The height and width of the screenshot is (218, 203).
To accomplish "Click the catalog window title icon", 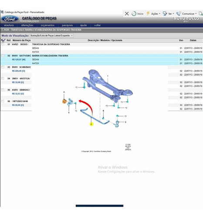I will 2,12.
